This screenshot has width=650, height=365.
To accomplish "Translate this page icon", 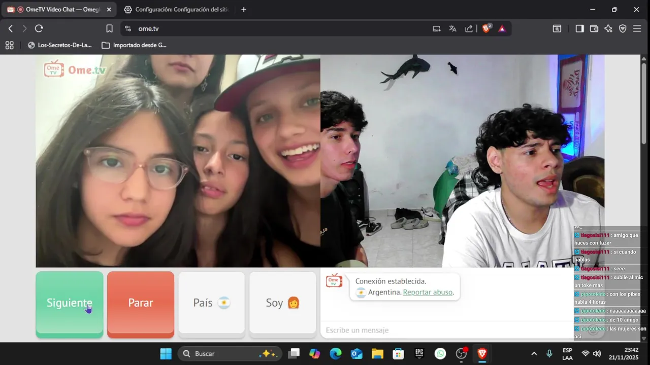I will [x=453, y=29].
